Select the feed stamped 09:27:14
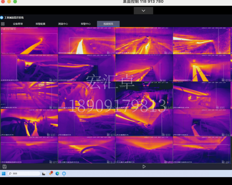Screen dimensions: 232x185 click(144, 95)
